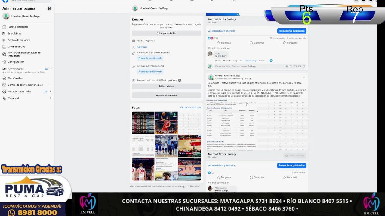Open the group in blue jackets photo
385x216 pixels.
coord(166,146)
